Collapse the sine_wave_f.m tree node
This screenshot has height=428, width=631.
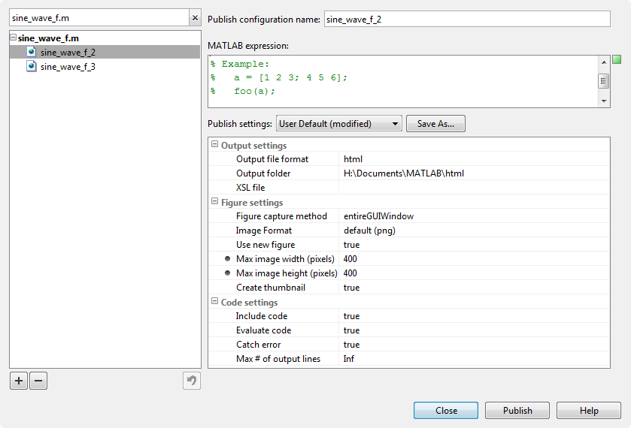click(14, 38)
